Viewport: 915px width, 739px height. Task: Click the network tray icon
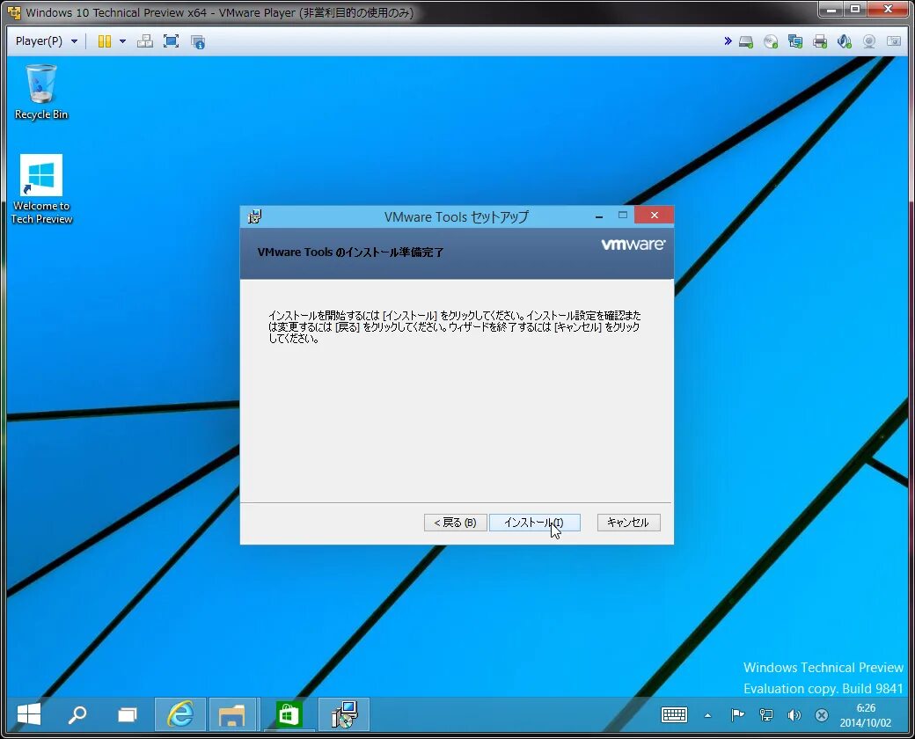tap(766, 714)
